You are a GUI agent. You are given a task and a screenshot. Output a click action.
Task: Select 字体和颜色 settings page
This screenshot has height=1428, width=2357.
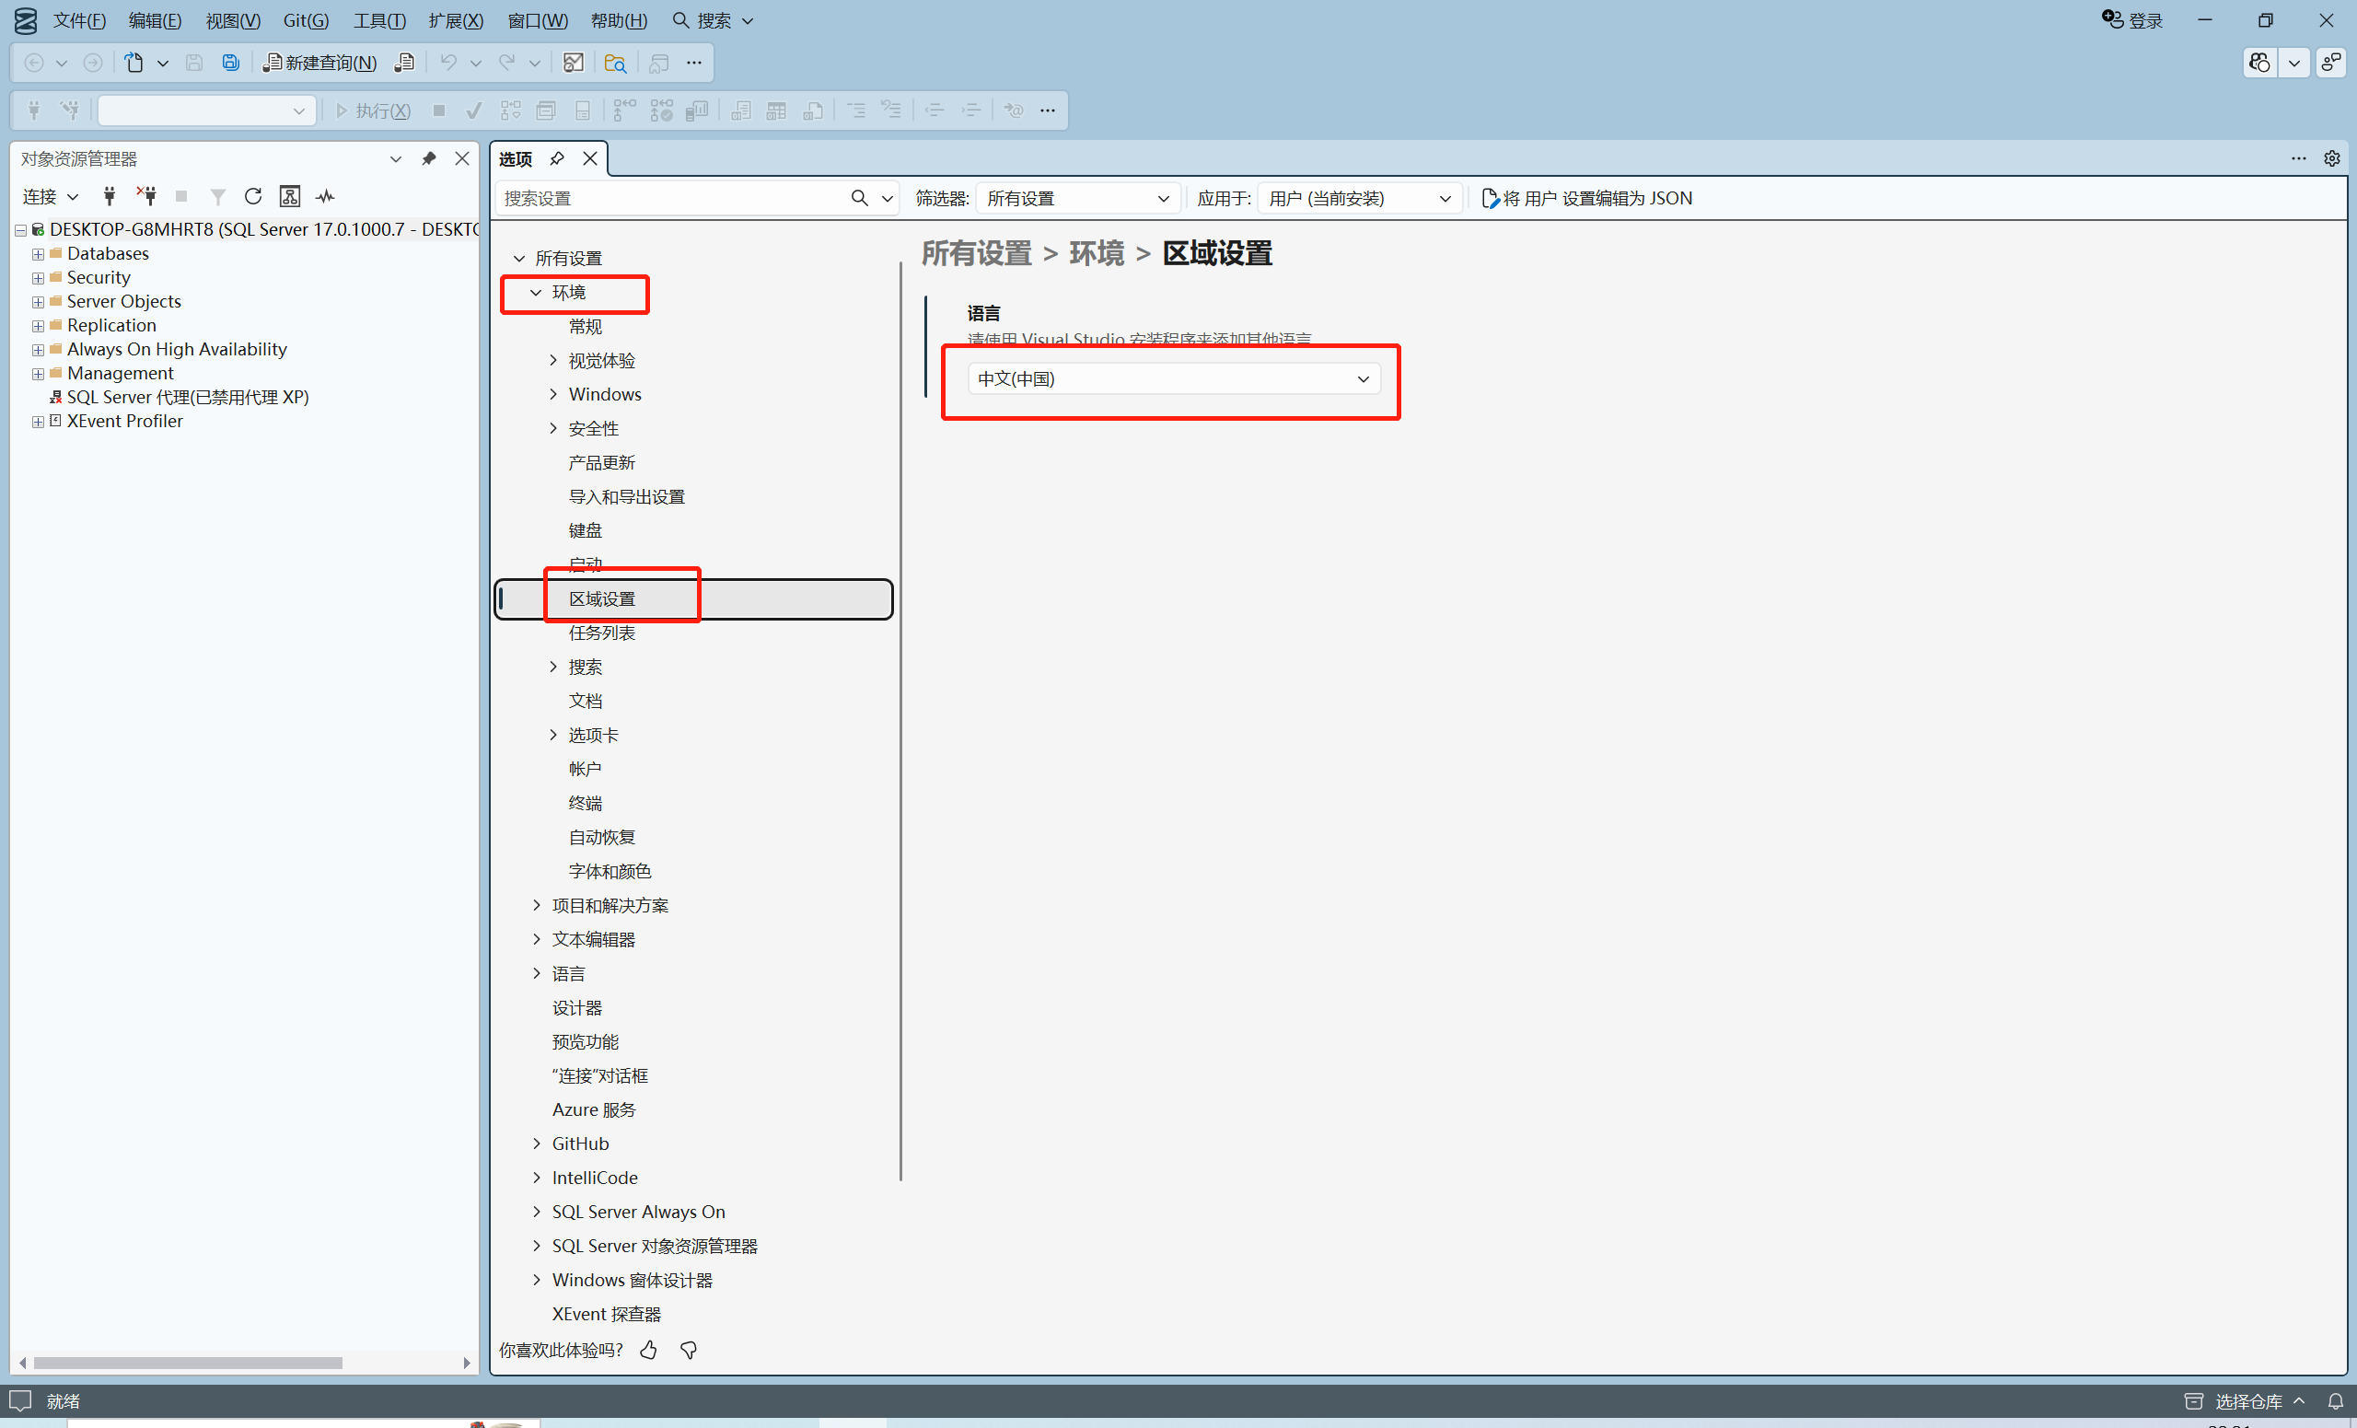point(610,871)
